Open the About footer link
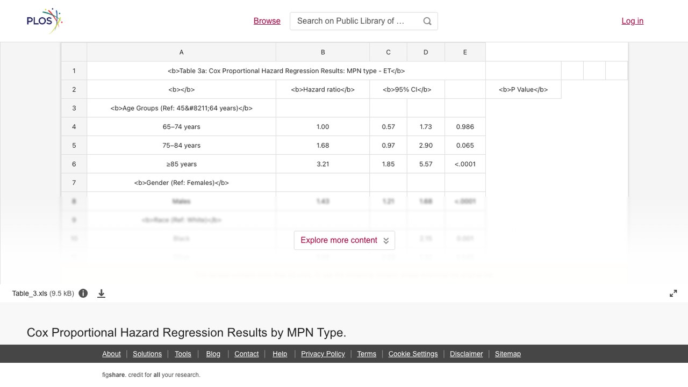Viewport: 688px width, 387px height. coord(111,354)
